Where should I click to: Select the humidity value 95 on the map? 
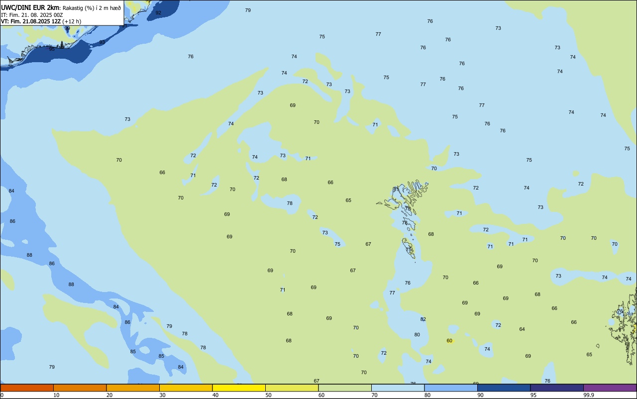(x=52, y=49)
